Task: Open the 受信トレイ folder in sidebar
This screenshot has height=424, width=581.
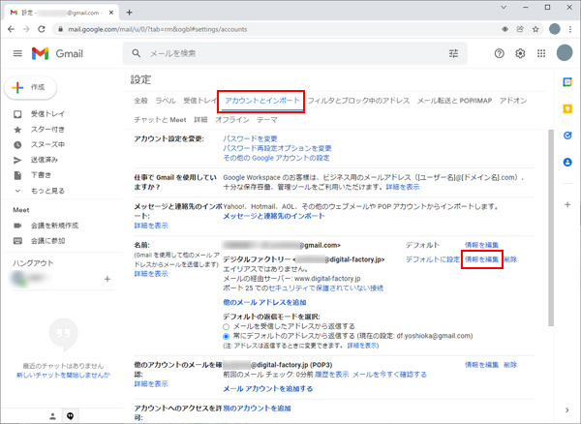Action: point(48,114)
